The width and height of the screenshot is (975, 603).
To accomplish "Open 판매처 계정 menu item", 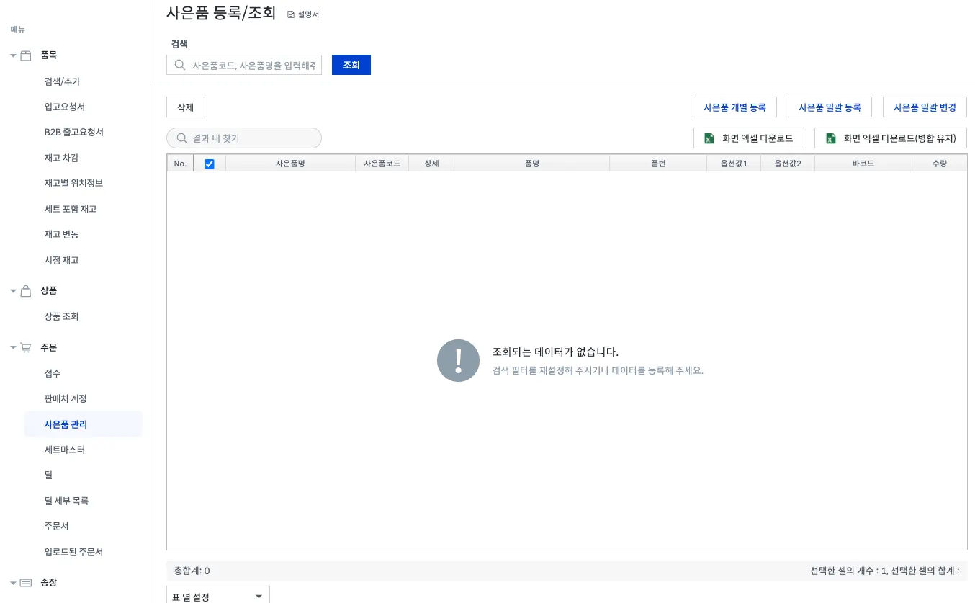I will click(66, 398).
